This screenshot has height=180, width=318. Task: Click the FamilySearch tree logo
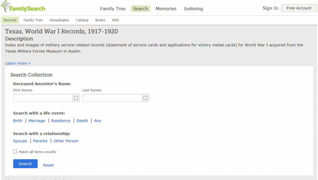coord(23,7)
